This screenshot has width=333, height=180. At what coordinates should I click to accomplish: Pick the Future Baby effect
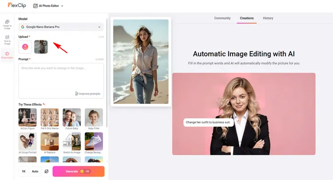coord(71,117)
